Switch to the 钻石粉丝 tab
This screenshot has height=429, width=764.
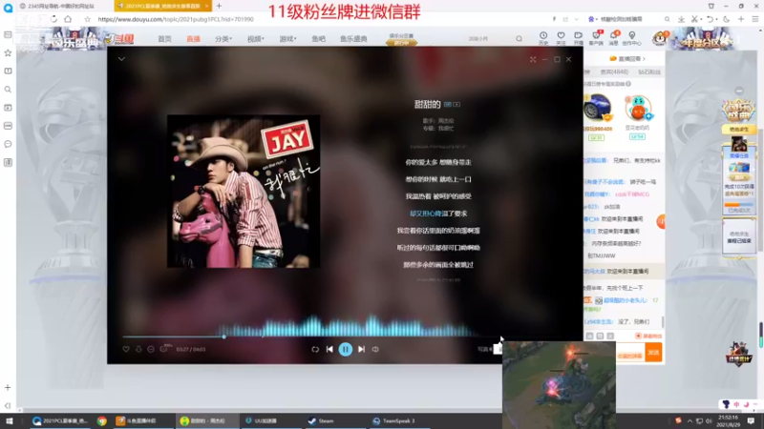coord(649,72)
